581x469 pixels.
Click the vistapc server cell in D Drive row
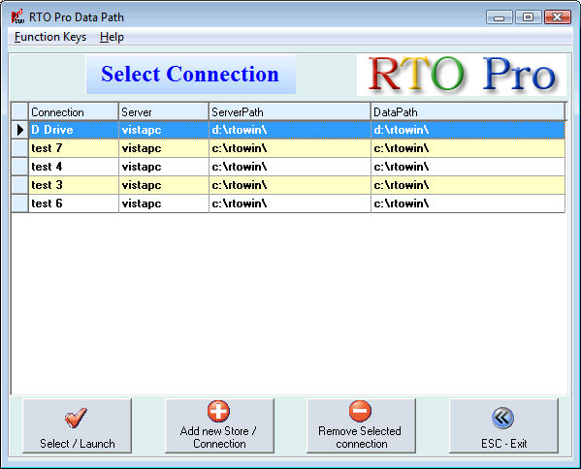point(163,130)
